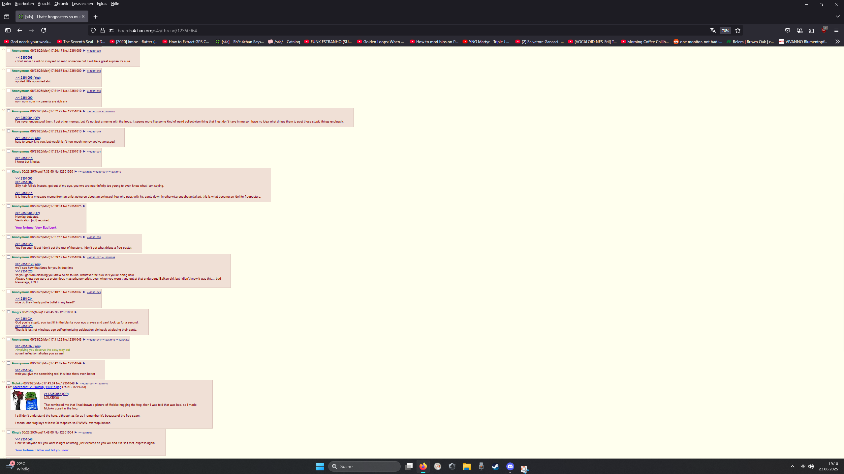Open post menu arrow for Moloko No.12351048

(x=77, y=383)
